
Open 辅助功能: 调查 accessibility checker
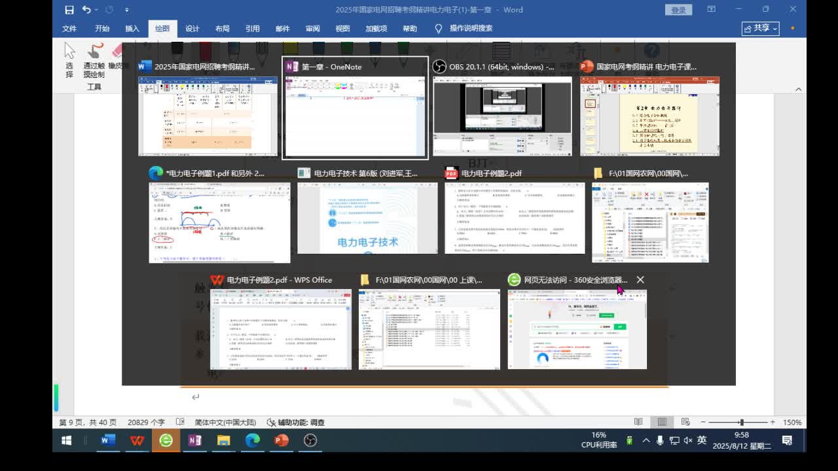coord(296,423)
